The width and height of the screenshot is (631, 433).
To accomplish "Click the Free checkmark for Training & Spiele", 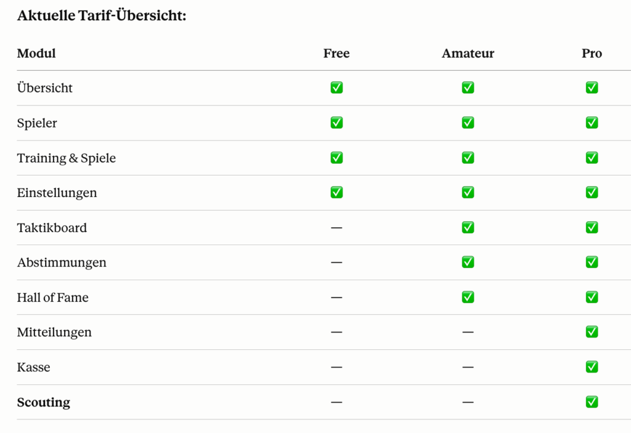I will (x=336, y=157).
